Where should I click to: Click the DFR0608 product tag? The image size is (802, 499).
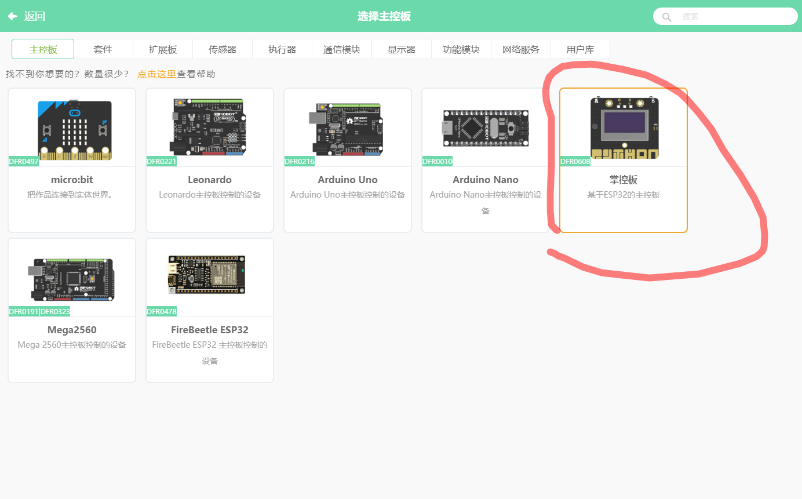click(575, 161)
